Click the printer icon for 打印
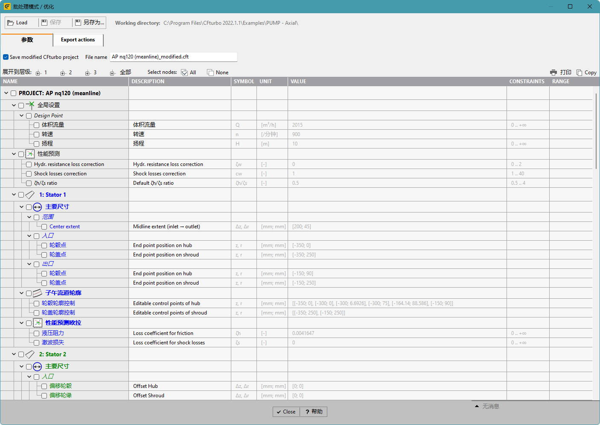Viewport: 600px width, 425px height. [x=553, y=73]
